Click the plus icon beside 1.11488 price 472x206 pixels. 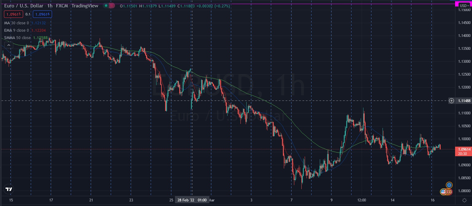[451, 101]
